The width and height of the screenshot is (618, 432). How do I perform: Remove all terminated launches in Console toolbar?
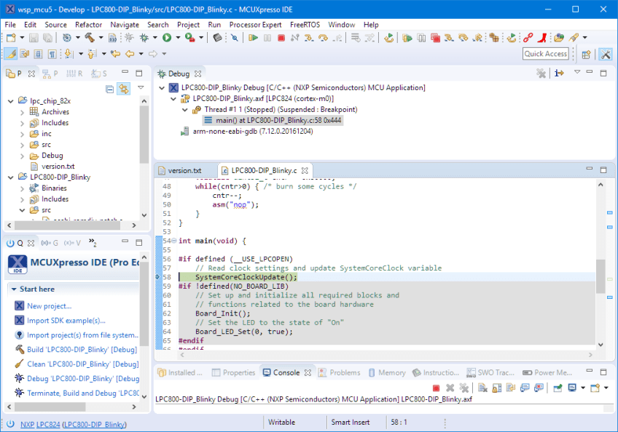tap(463, 388)
